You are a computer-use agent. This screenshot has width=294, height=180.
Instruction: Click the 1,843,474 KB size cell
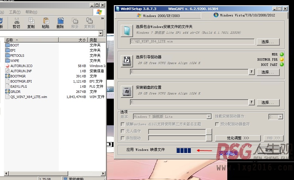coord(76,97)
